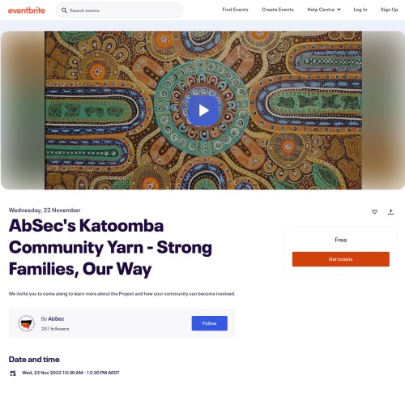Play the event video

[203, 110]
